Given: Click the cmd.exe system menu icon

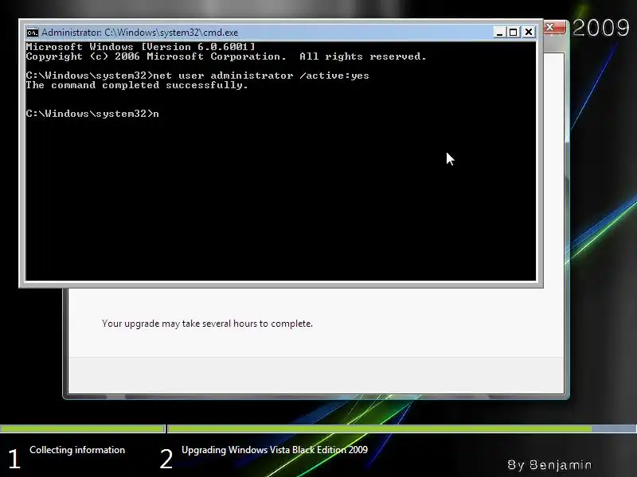Looking at the screenshot, I should point(33,33).
